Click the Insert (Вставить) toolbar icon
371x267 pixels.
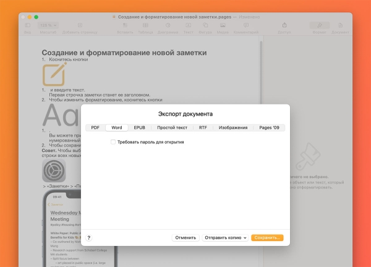(125, 25)
